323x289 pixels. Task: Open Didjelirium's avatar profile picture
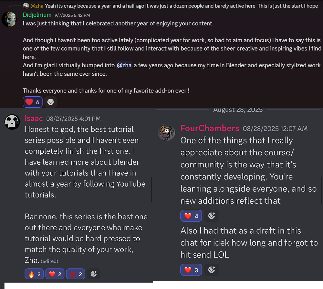[9, 19]
